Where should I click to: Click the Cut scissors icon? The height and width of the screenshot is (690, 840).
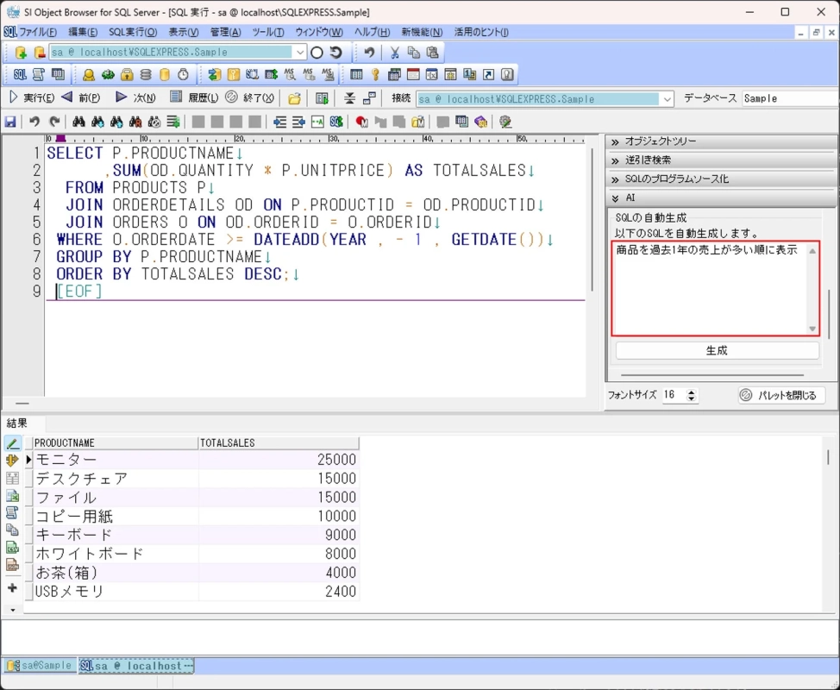coord(394,53)
